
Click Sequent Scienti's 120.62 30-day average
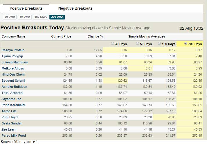point(122,81)
